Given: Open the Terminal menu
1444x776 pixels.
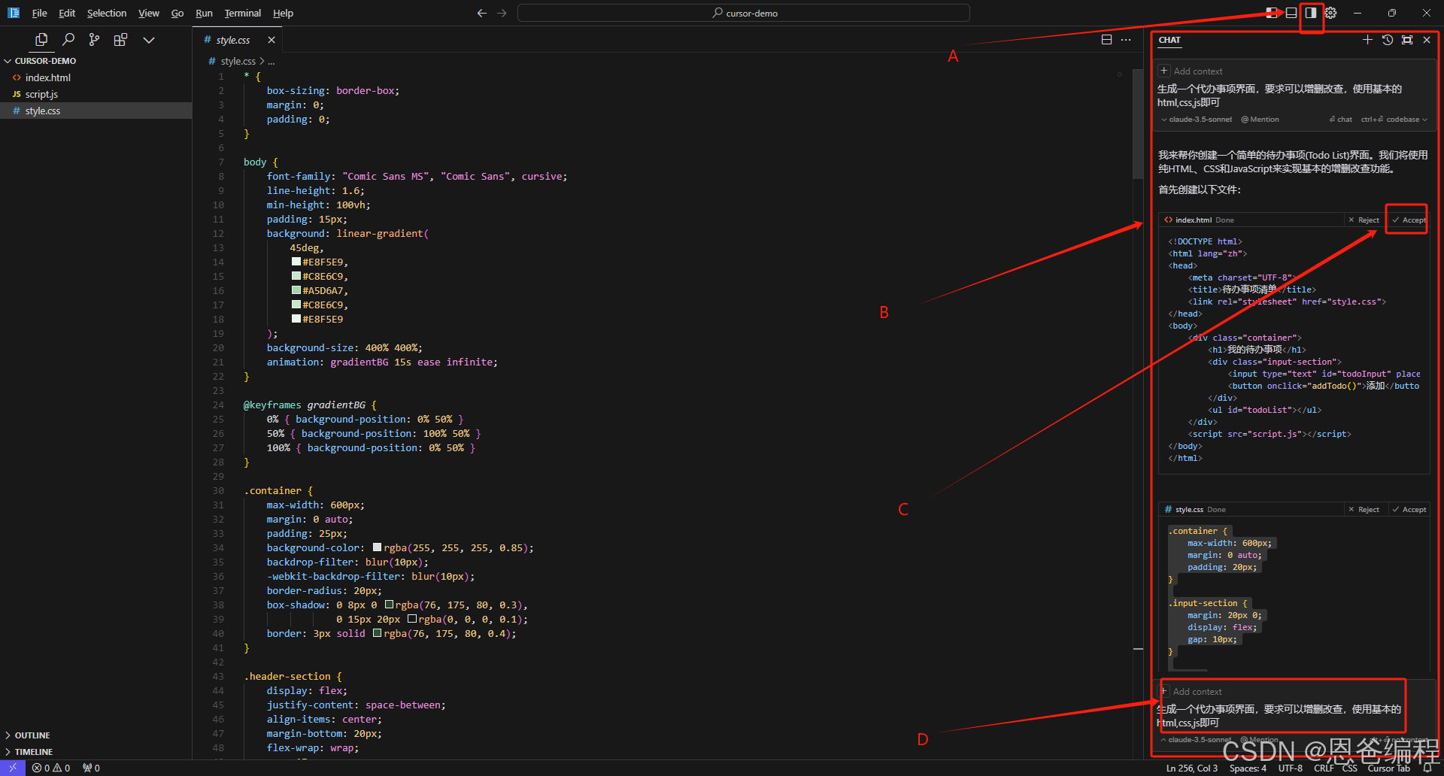Looking at the screenshot, I should pyautogui.click(x=242, y=13).
